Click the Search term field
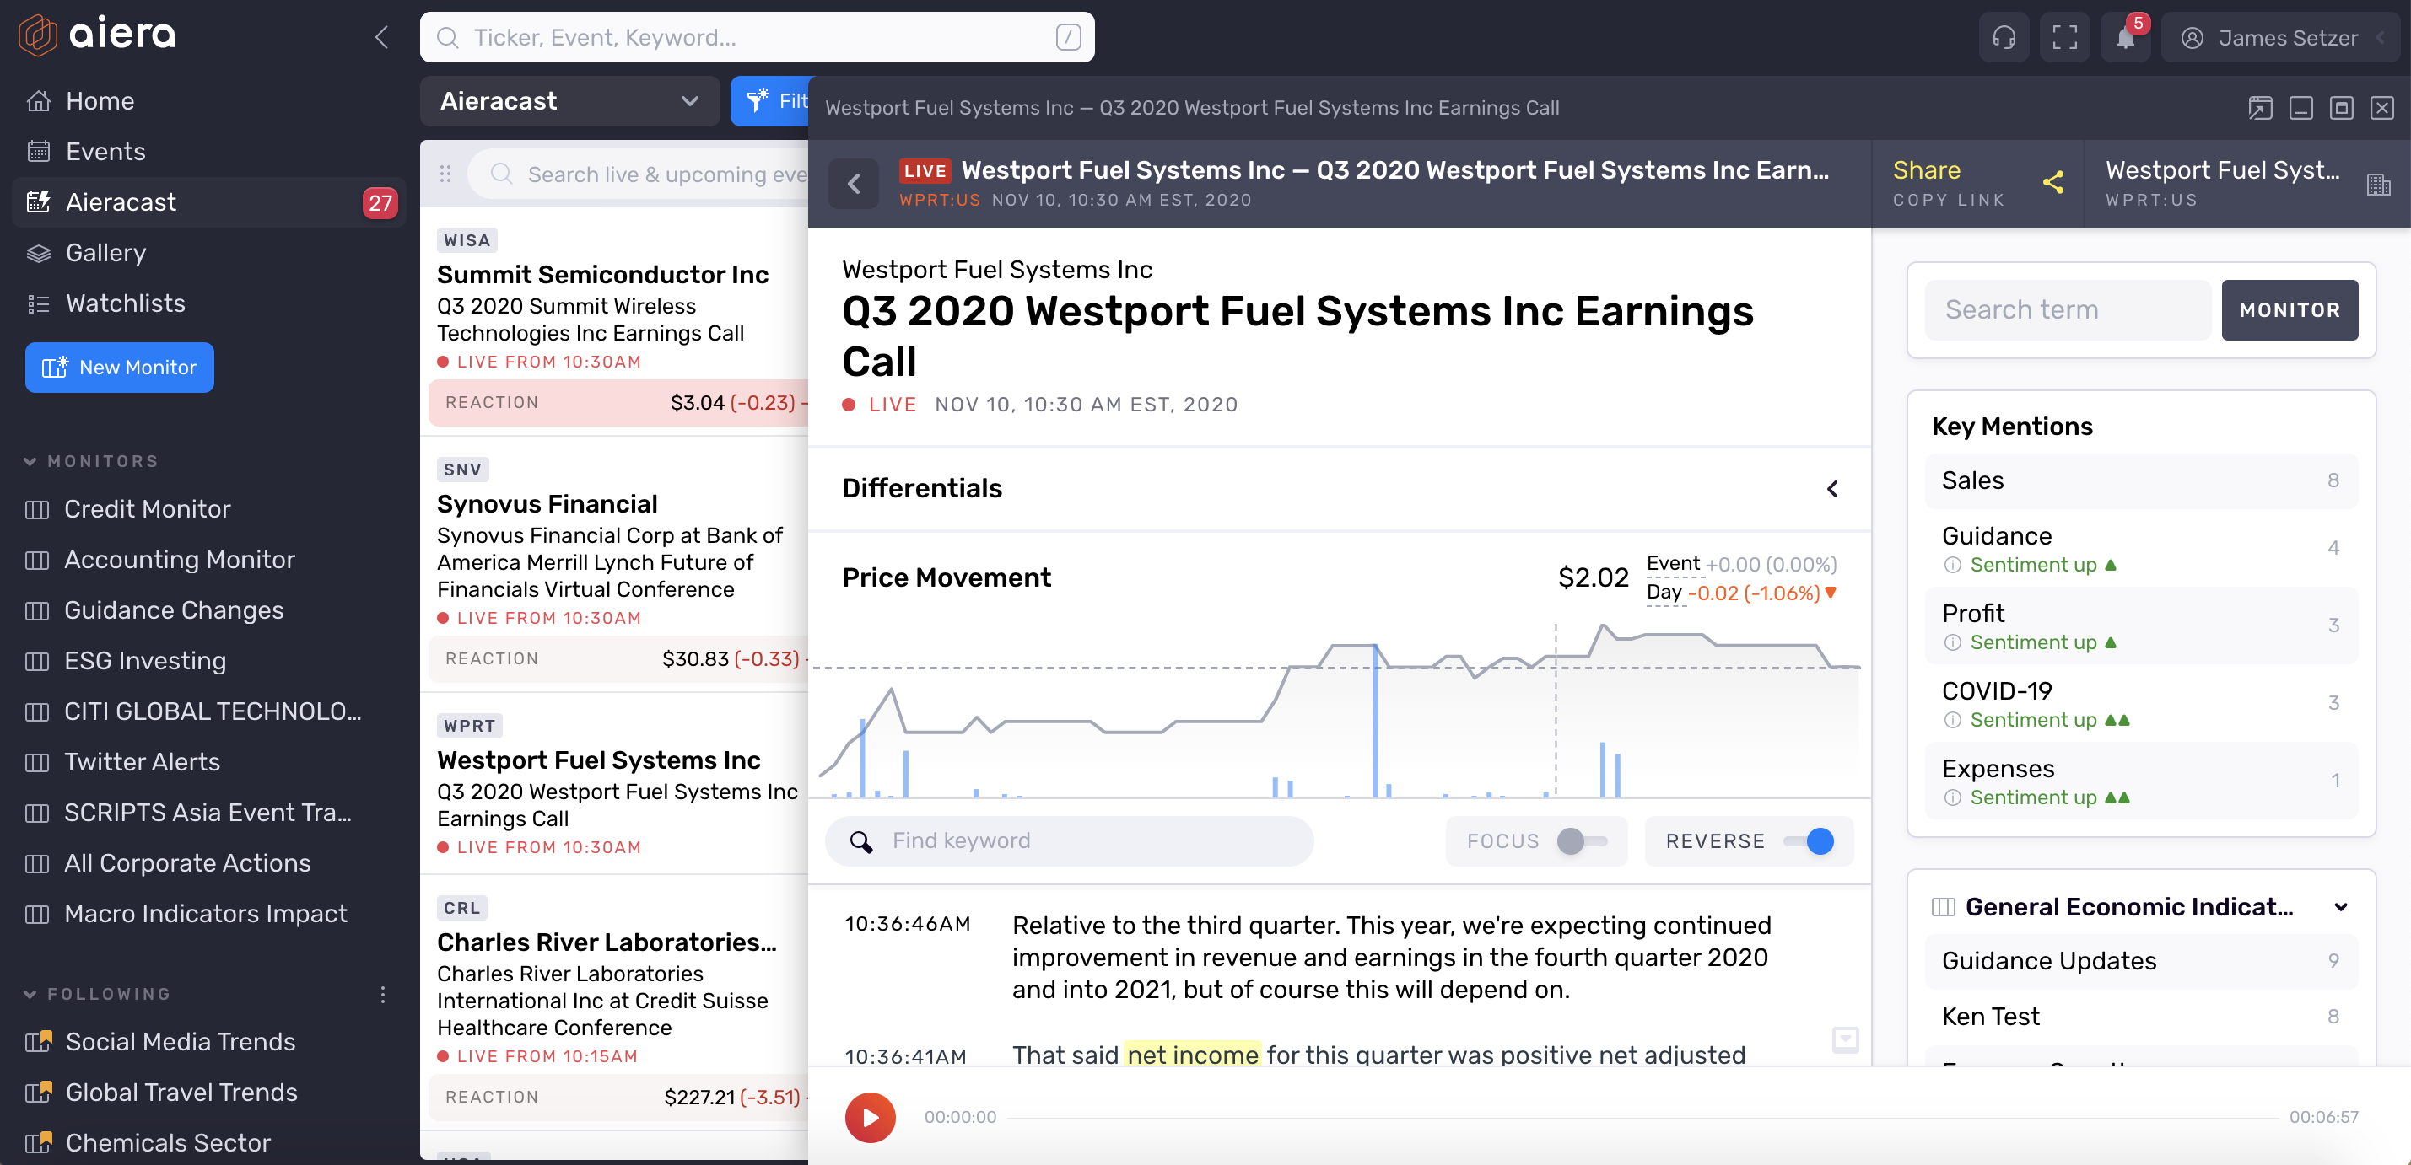The width and height of the screenshot is (2411, 1165). (2068, 309)
